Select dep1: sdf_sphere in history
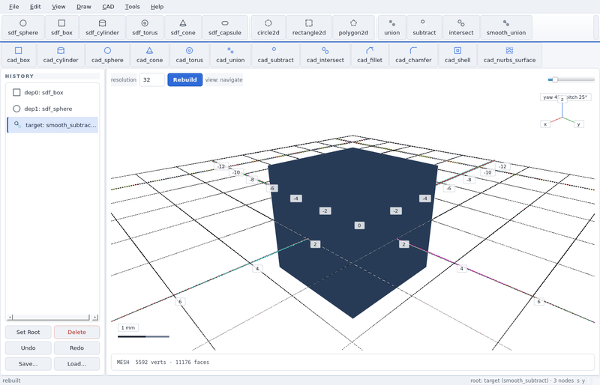Image resolution: width=600 pixels, height=385 pixels. pyautogui.click(x=52, y=109)
